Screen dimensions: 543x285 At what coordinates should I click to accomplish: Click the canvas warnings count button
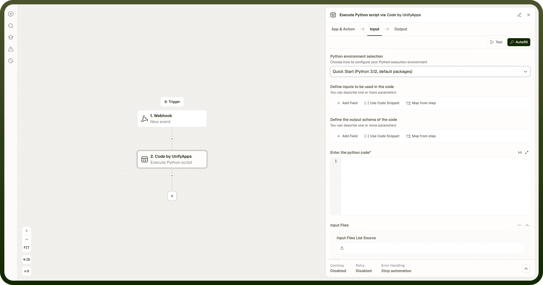coord(27,271)
